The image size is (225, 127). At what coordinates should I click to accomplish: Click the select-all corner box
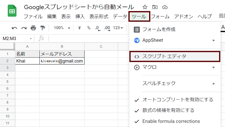click(7, 46)
